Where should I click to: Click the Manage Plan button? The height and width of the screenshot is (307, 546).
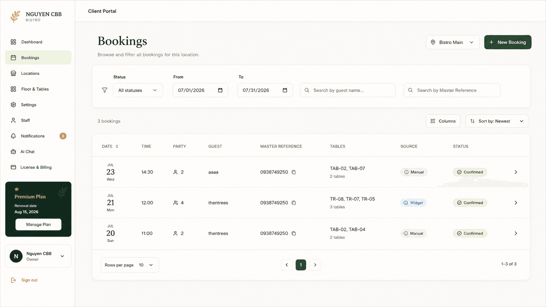38,224
